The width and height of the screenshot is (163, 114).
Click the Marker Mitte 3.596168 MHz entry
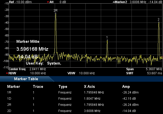[x=32, y=49]
